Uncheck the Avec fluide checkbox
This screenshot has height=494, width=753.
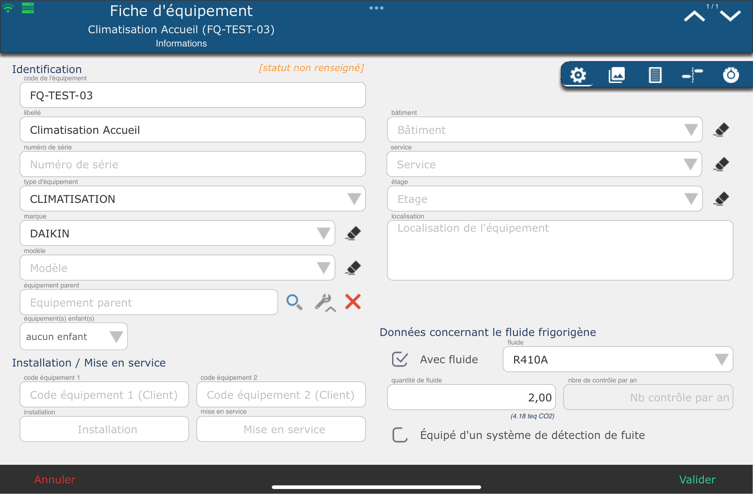400,359
